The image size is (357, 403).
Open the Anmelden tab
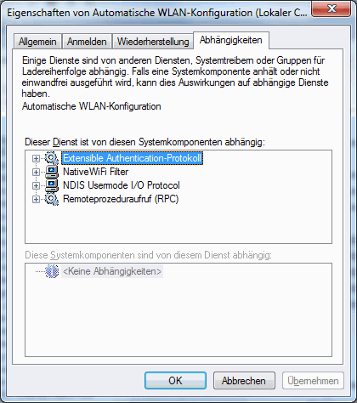click(87, 42)
